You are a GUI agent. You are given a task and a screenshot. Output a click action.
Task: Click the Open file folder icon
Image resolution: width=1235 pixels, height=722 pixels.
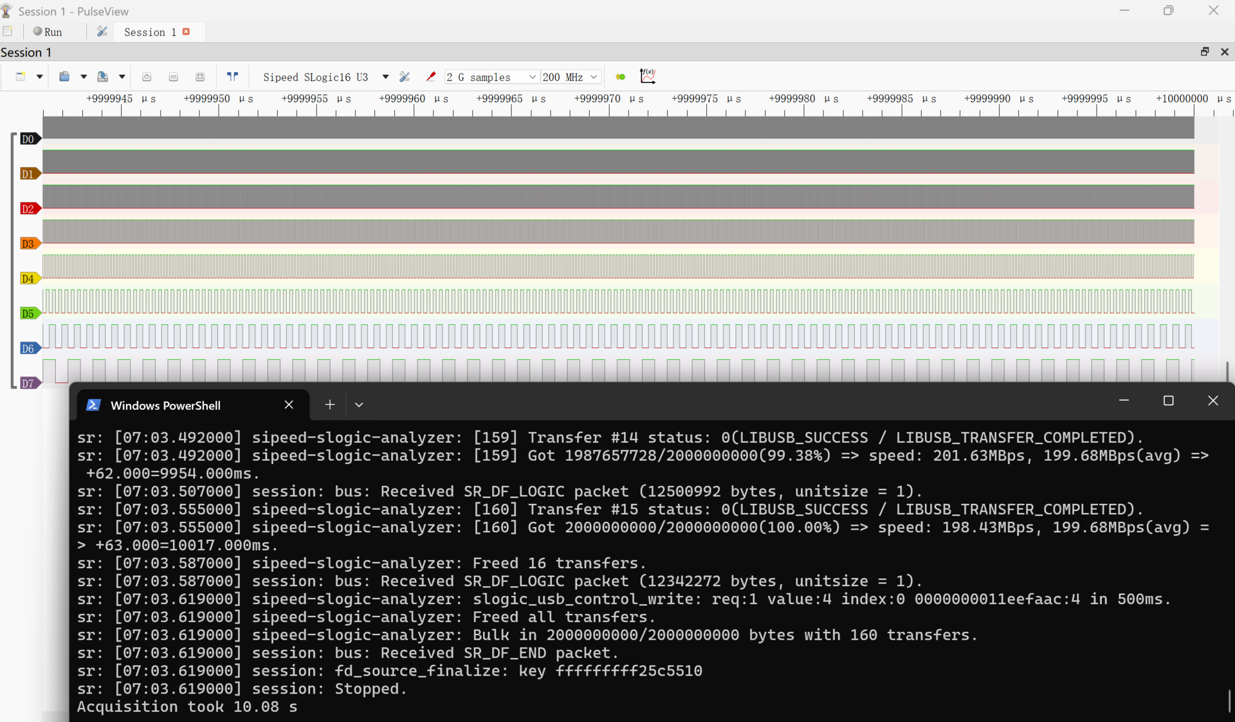pyautogui.click(x=64, y=77)
